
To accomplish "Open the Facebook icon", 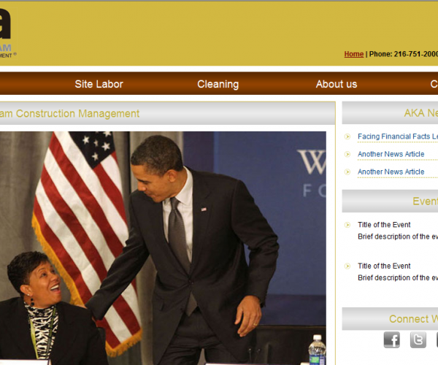I will 391,339.
